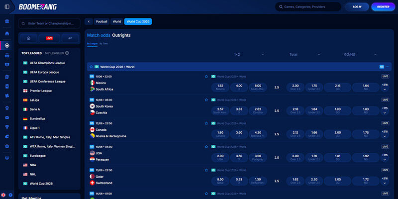Open NBA in the top leagues list
The width and height of the screenshot is (398, 199).
point(33,165)
